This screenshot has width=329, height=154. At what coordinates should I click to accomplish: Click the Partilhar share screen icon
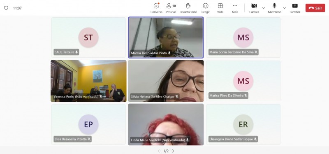pyautogui.click(x=295, y=8)
